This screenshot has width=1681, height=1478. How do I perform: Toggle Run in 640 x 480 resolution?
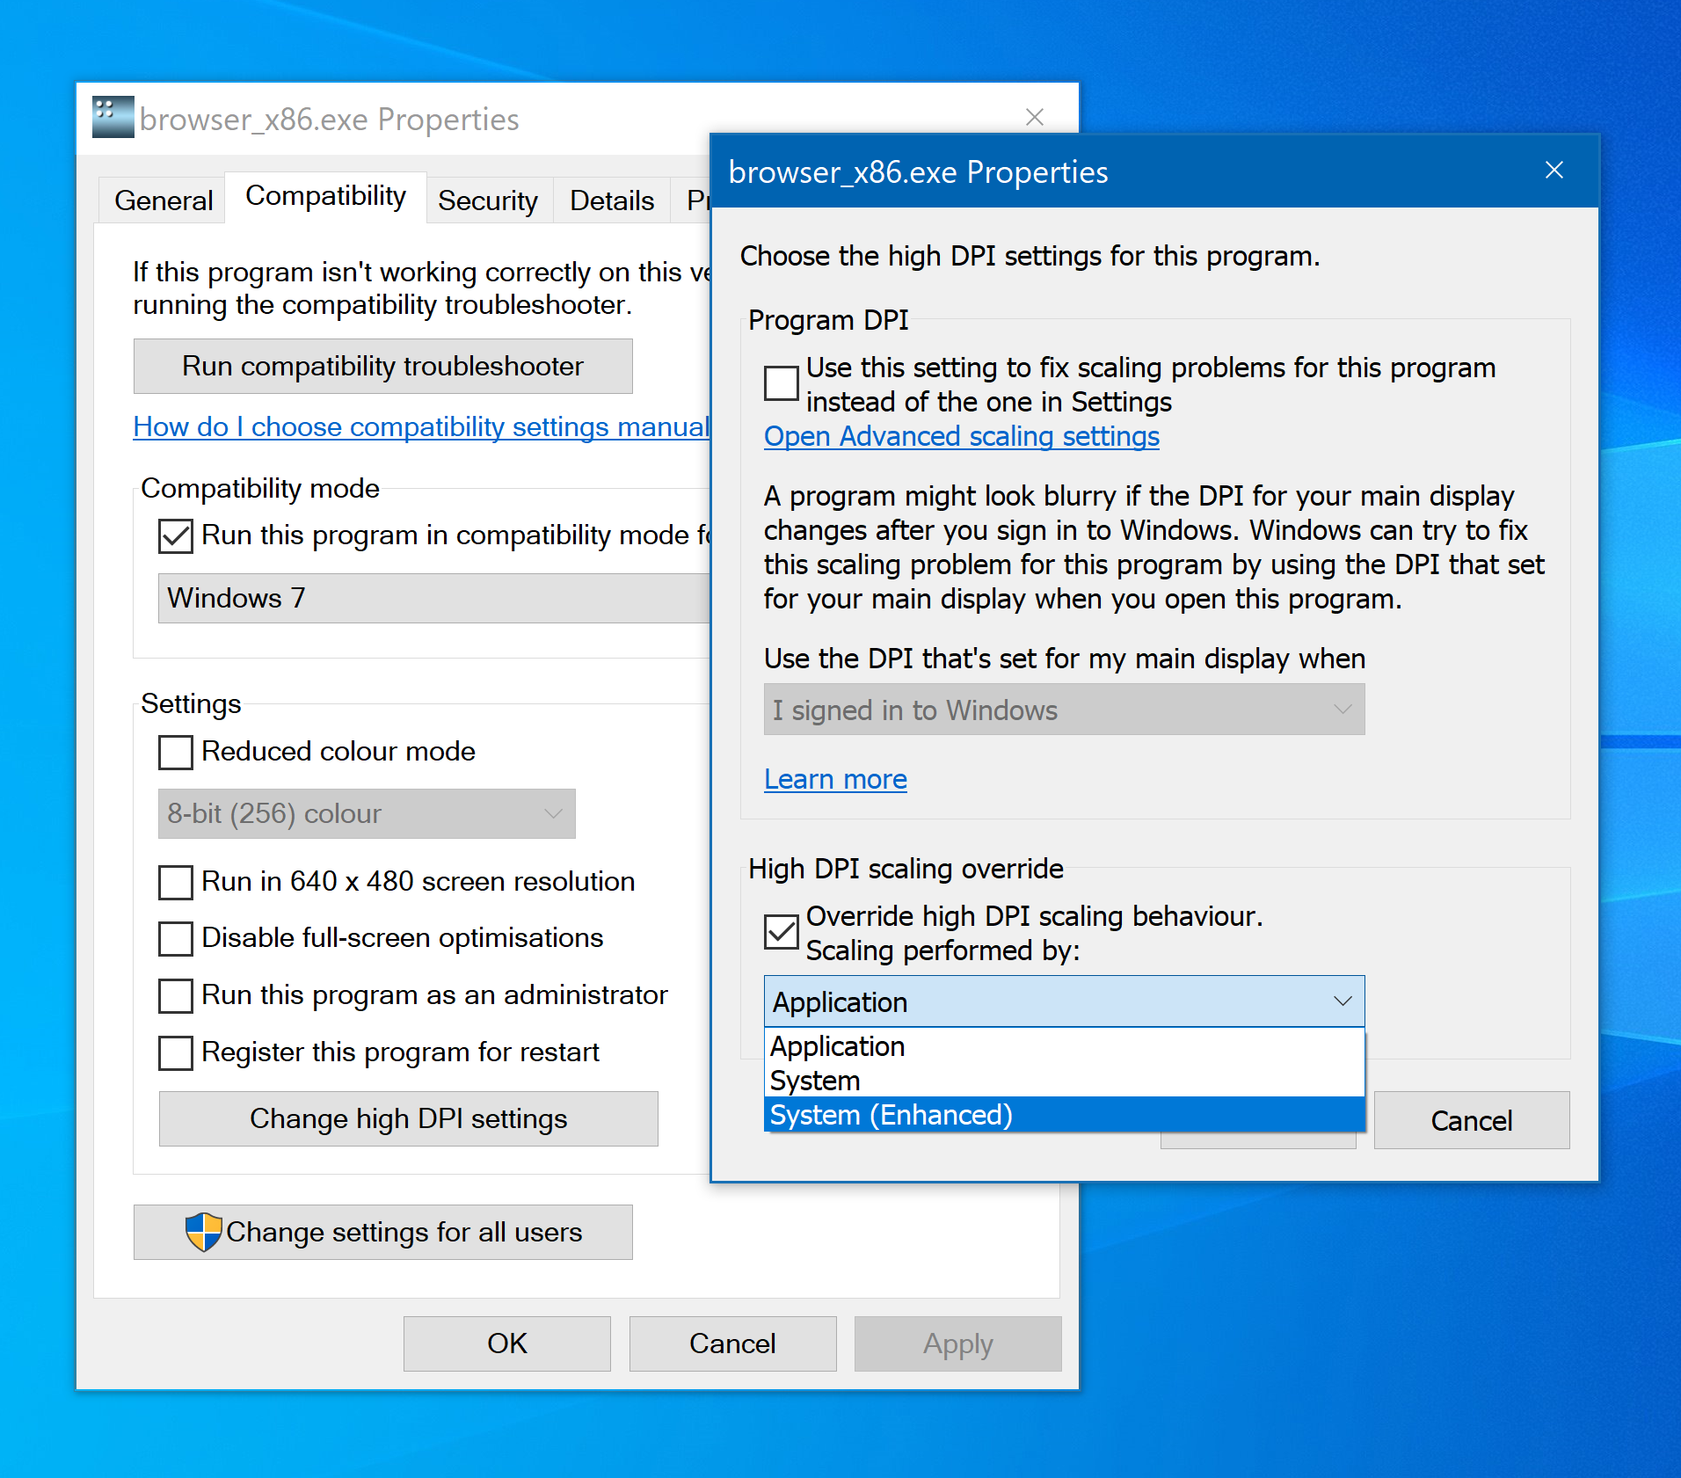176,882
